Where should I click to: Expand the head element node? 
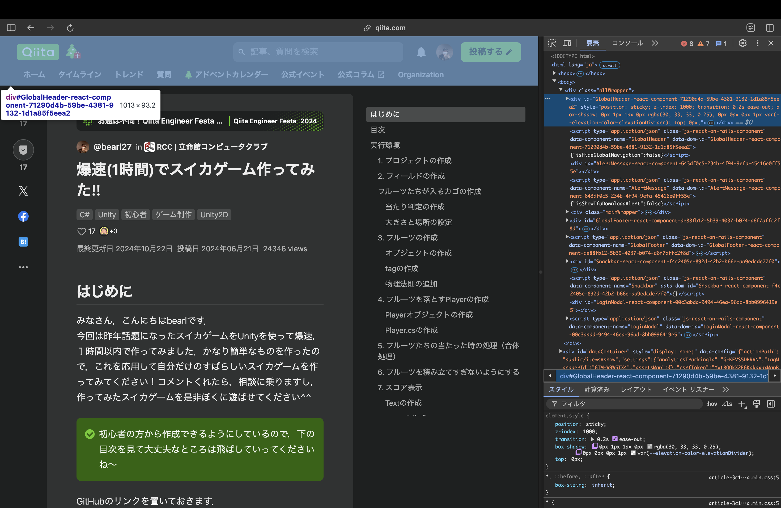(554, 73)
